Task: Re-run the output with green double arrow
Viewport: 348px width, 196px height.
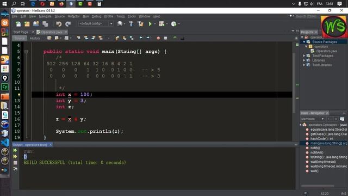Action: pyautogui.click(x=15, y=150)
